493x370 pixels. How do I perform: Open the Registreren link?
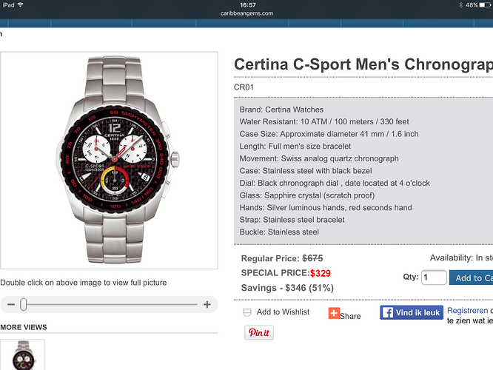point(468,311)
